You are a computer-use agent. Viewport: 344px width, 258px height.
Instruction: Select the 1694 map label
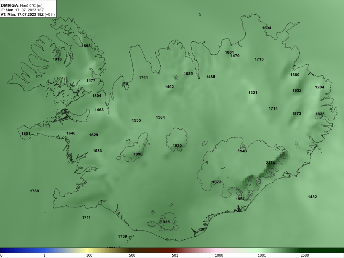(267, 28)
